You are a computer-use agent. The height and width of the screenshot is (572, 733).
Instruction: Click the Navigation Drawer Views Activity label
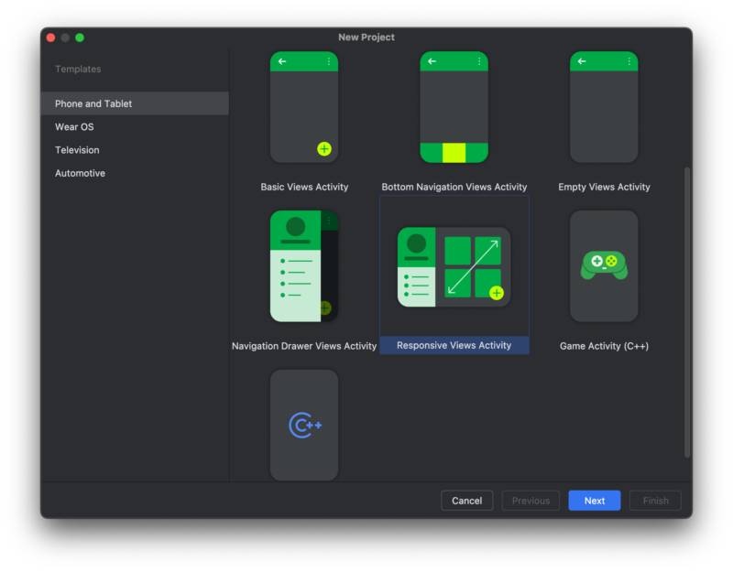(x=304, y=346)
